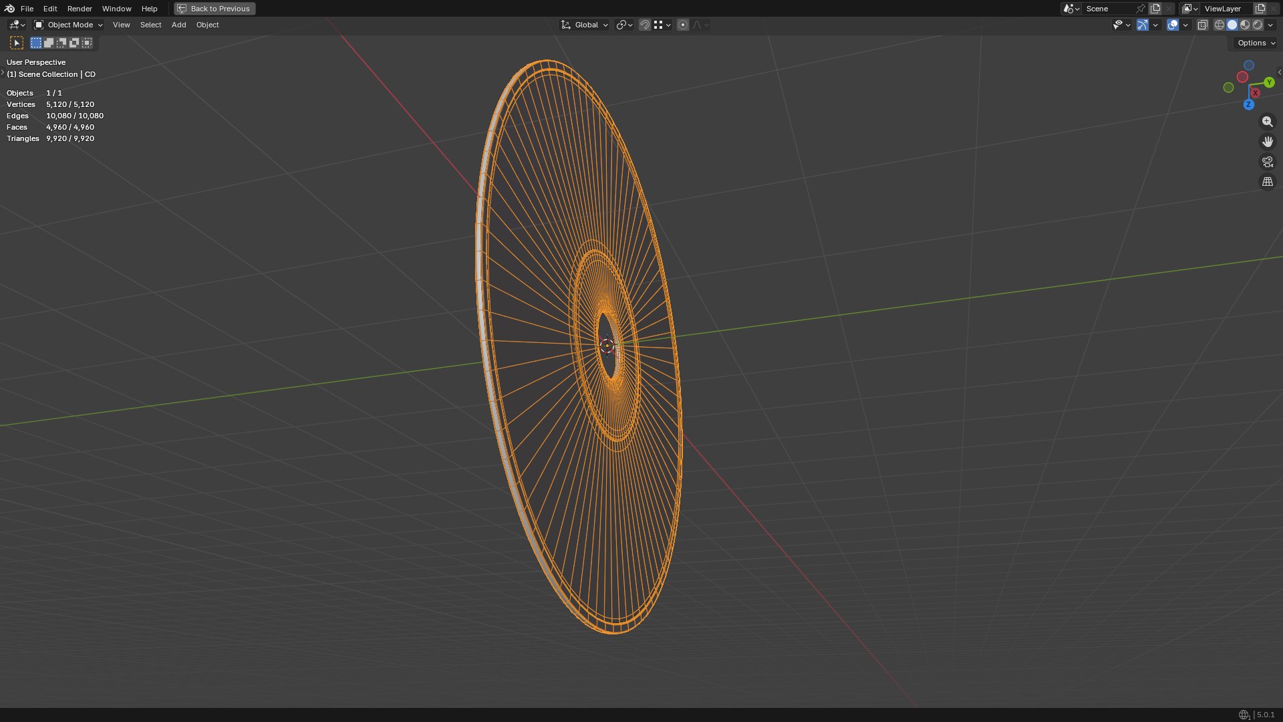Open the Edit menu
Image resolution: width=1283 pixels, height=722 pixels.
(50, 9)
